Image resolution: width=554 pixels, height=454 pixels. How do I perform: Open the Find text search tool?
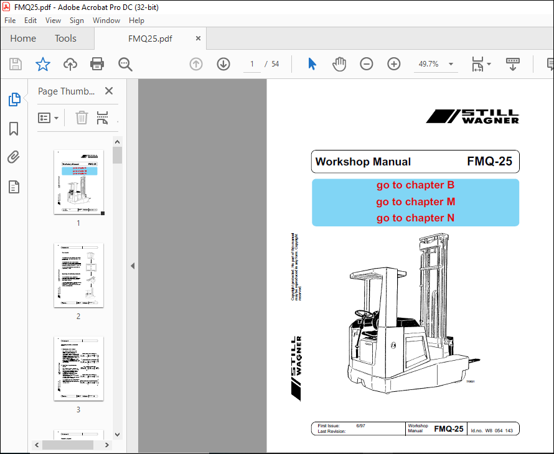point(125,64)
